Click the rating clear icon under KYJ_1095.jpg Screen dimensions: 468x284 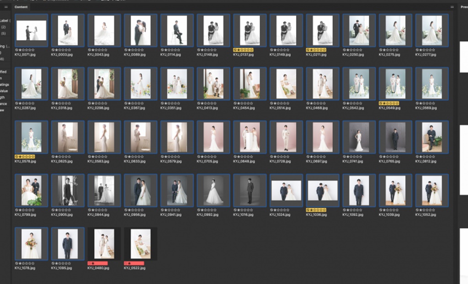click(x=53, y=263)
